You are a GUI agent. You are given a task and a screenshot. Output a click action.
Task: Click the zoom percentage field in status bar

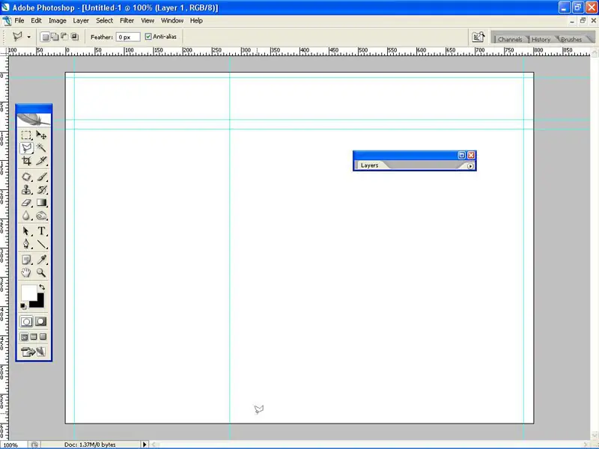(13, 445)
